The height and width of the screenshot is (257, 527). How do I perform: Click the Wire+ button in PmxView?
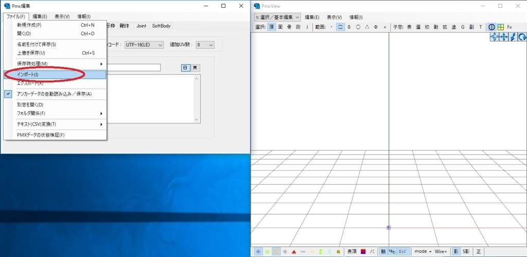441,251
